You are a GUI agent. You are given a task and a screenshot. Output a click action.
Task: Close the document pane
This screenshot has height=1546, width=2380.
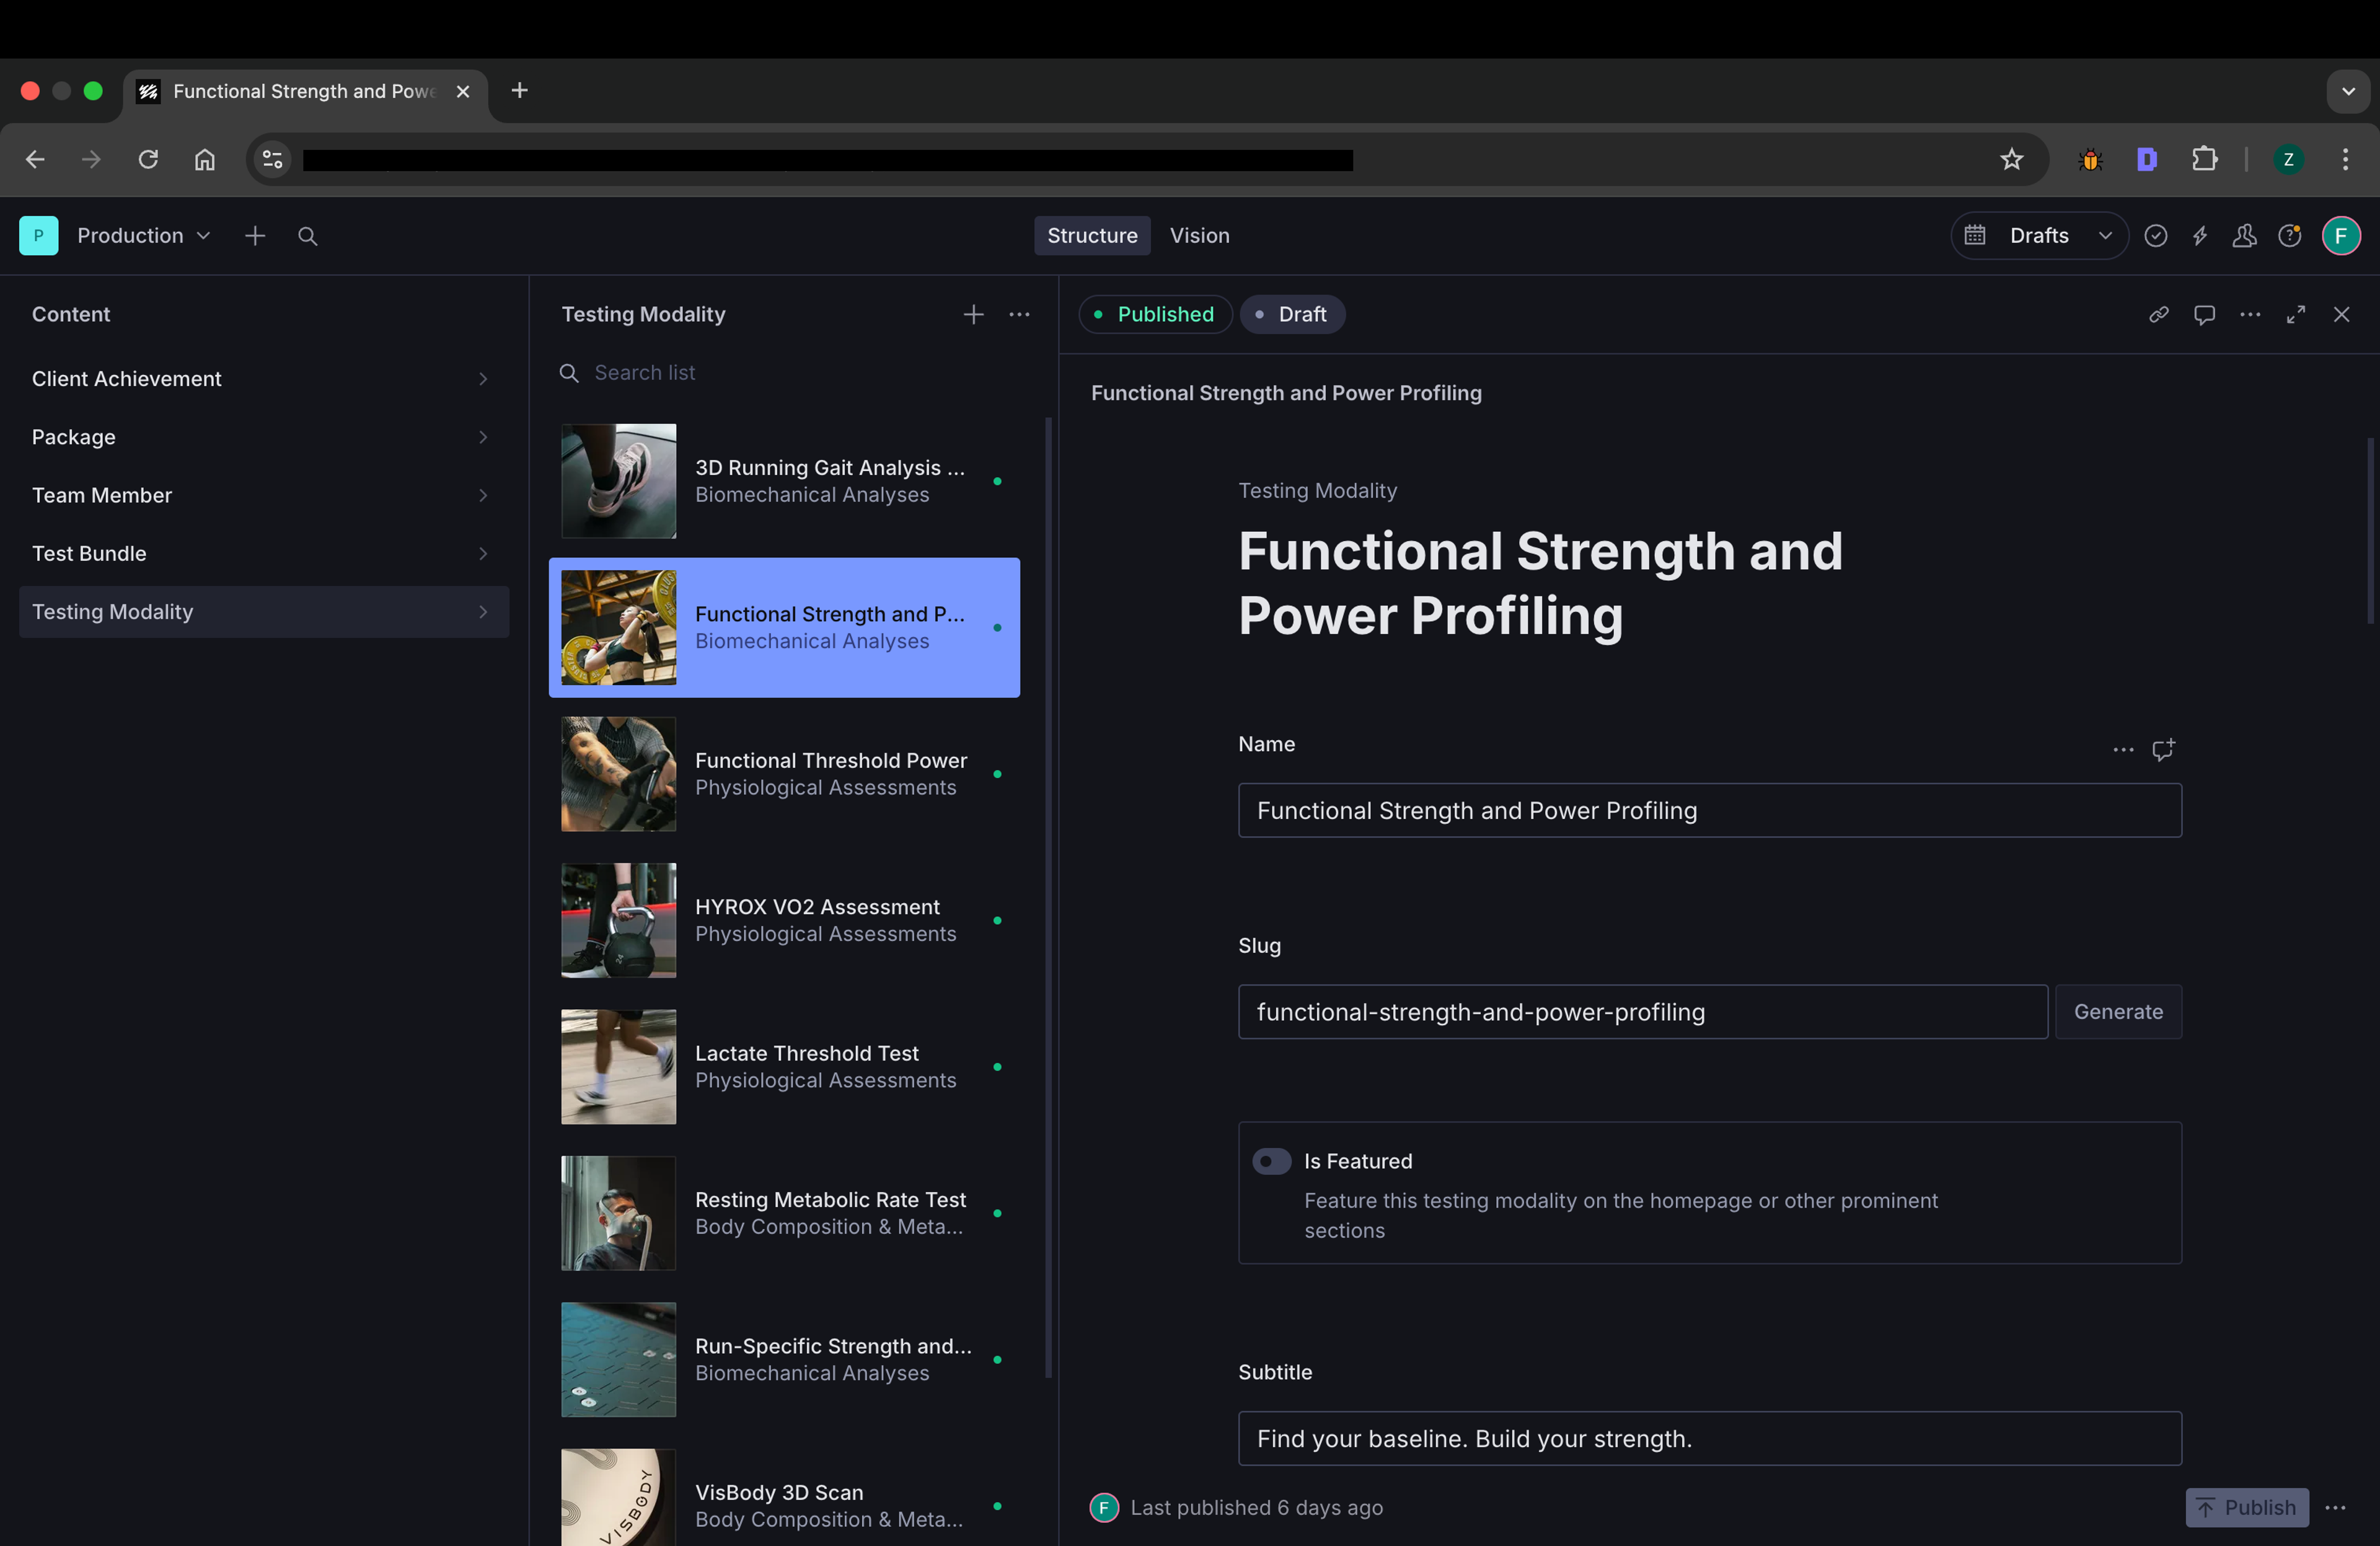click(2341, 315)
